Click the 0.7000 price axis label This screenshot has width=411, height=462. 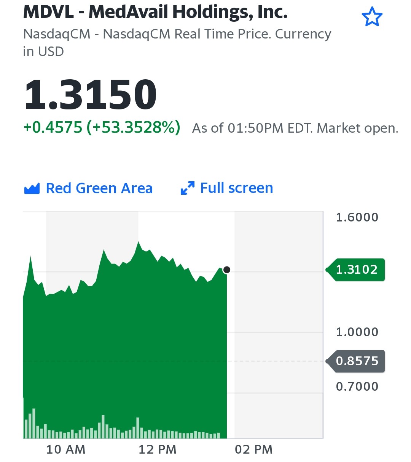point(357,387)
